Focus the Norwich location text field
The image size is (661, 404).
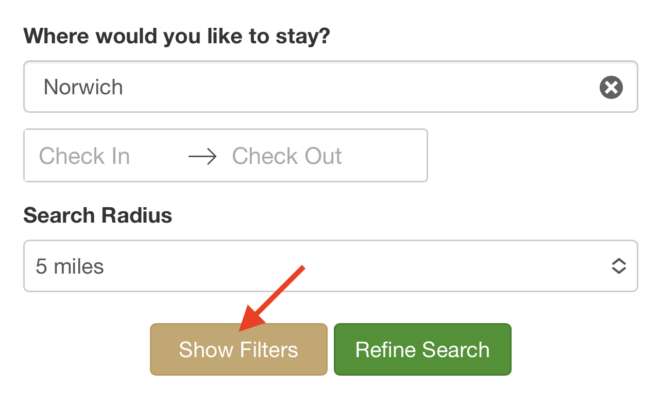click(331, 87)
